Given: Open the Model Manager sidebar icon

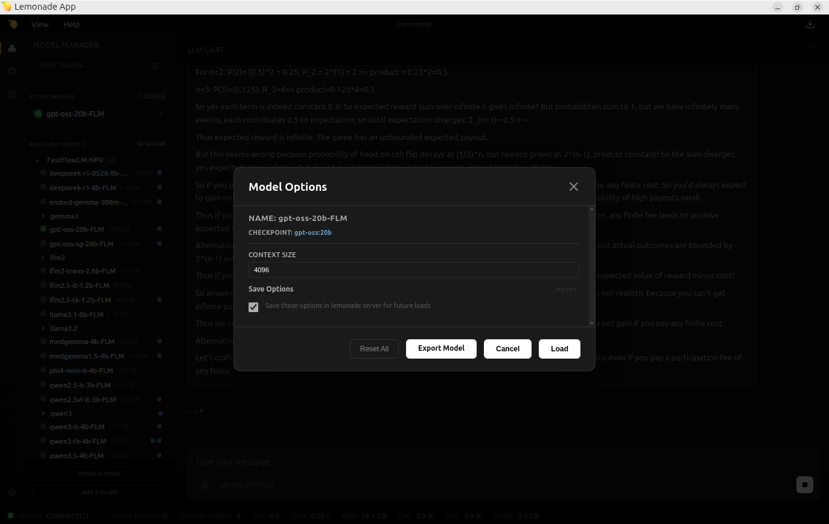Looking at the screenshot, I should pos(12,48).
